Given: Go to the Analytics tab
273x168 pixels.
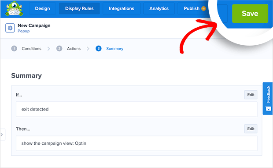Looking at the screenshot, I should [x=159, y=8].
